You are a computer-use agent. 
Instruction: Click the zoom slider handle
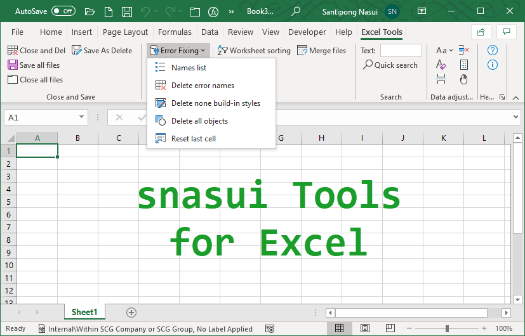click(447, 329)
